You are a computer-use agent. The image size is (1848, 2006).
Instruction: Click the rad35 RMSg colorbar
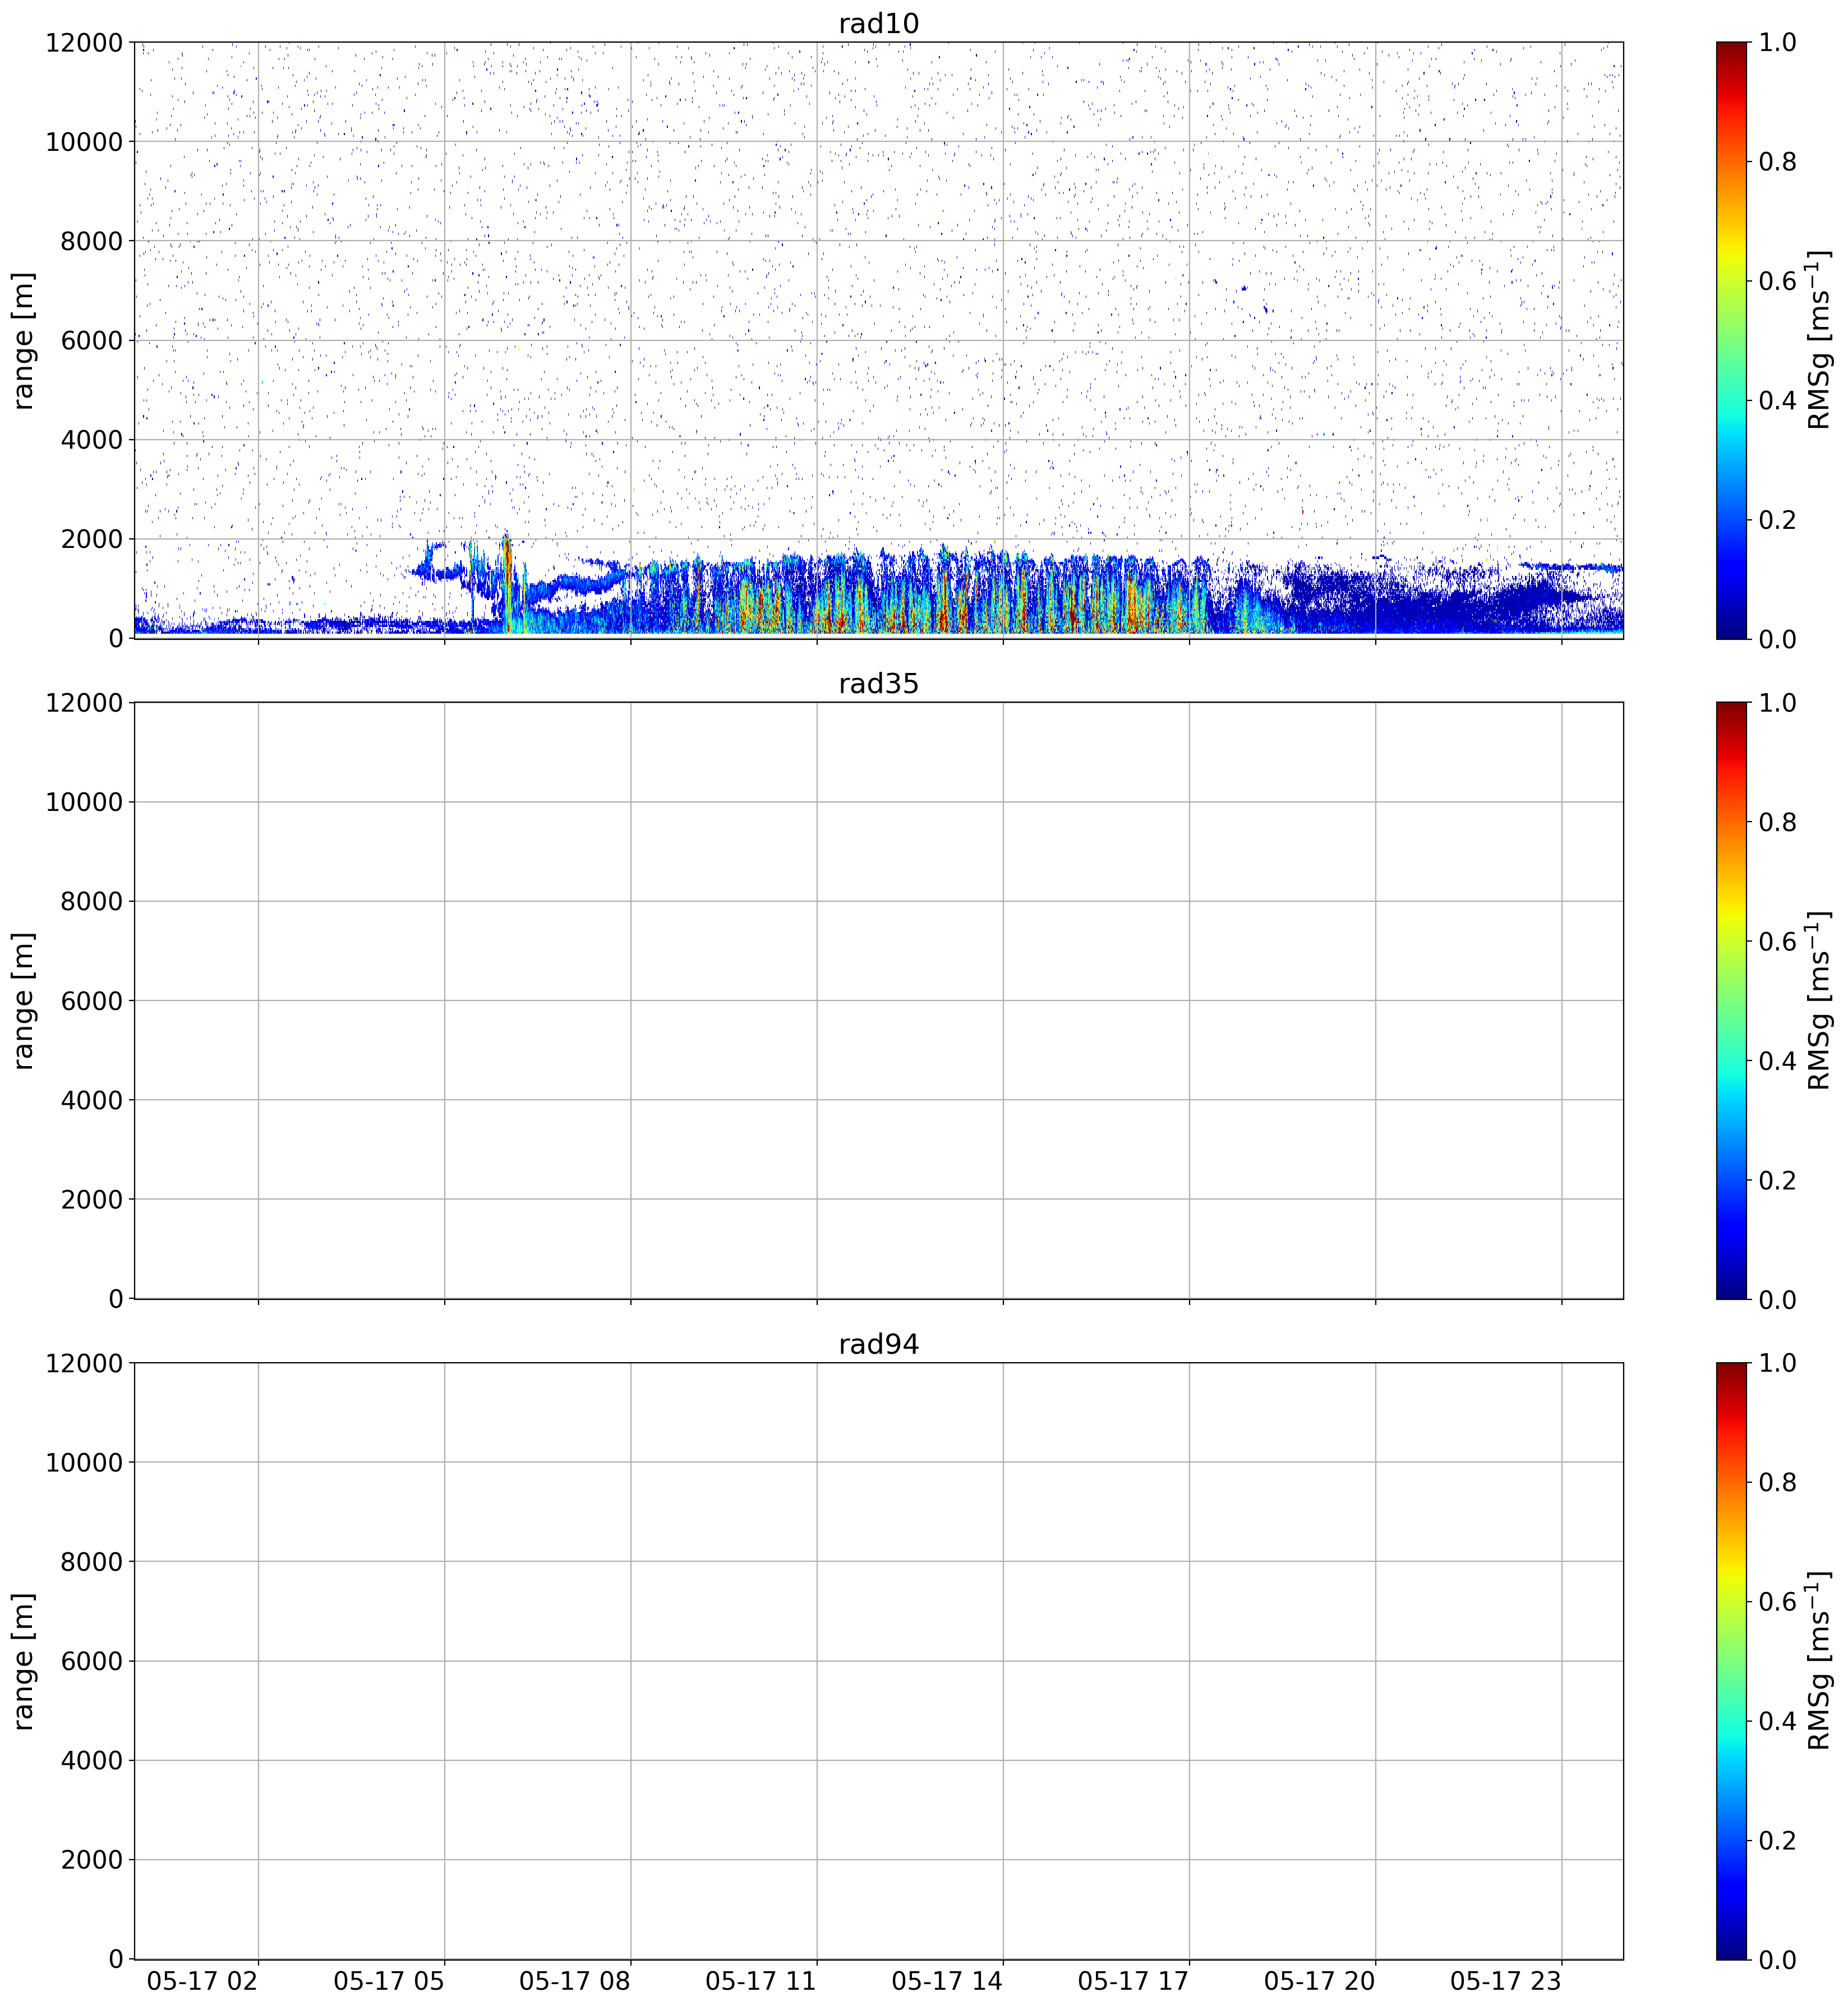(x=1731, y=1000)
